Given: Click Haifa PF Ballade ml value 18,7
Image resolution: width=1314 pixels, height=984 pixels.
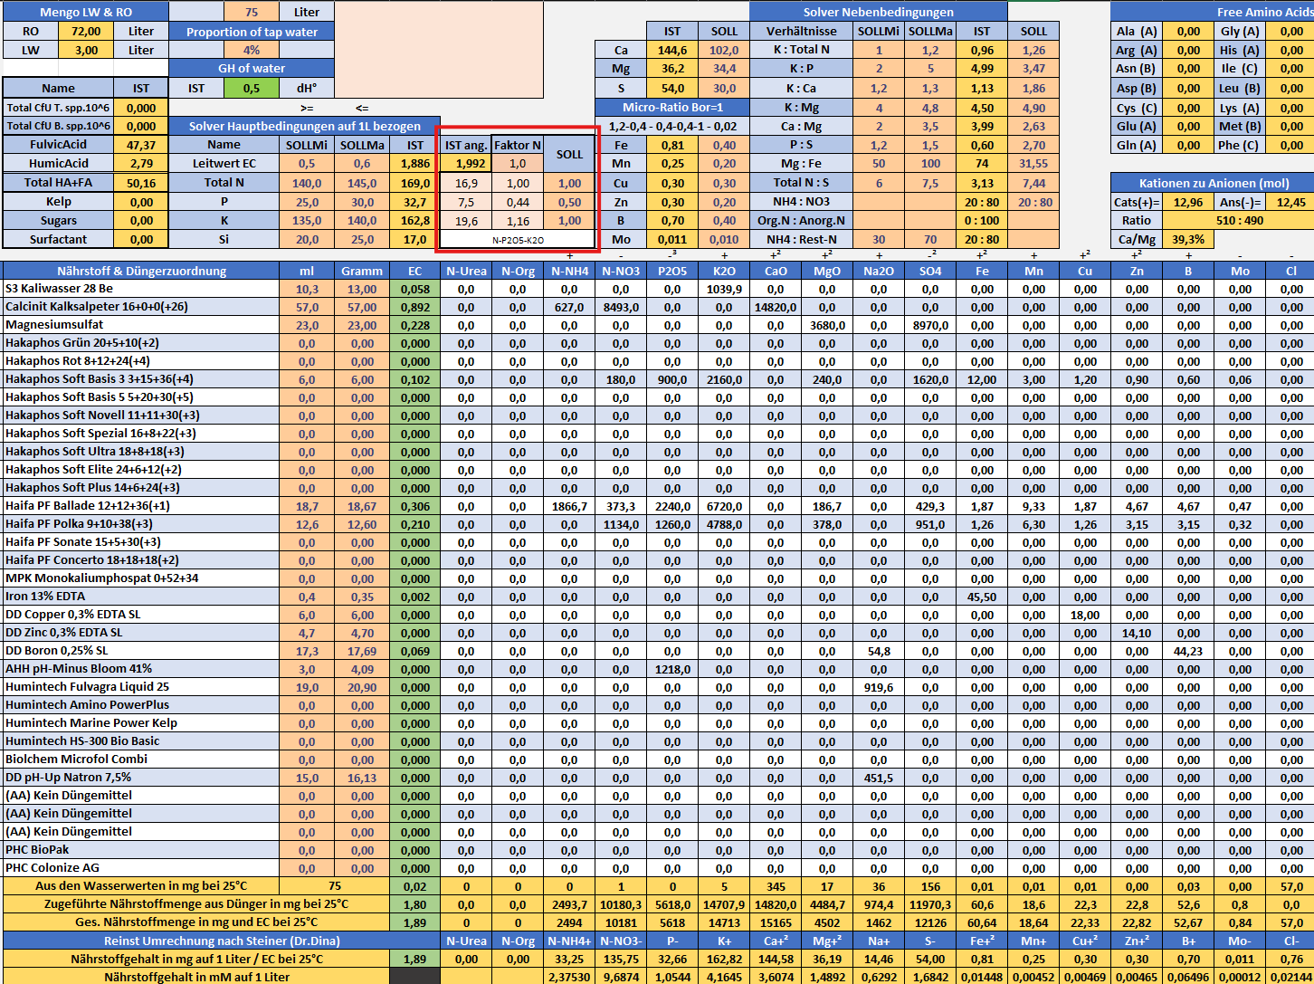Looking at the screenshot, I should 307,506.
